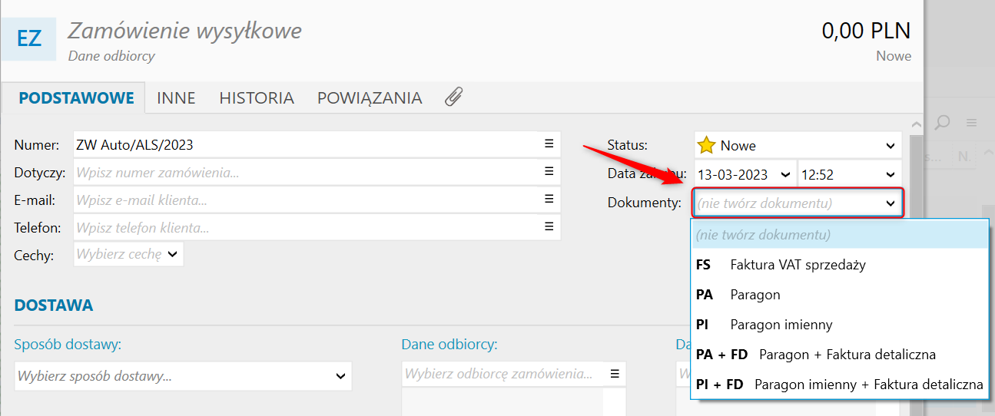Expand the Status dropdown
The image size is (995, 416).
[x=890, y=145]
